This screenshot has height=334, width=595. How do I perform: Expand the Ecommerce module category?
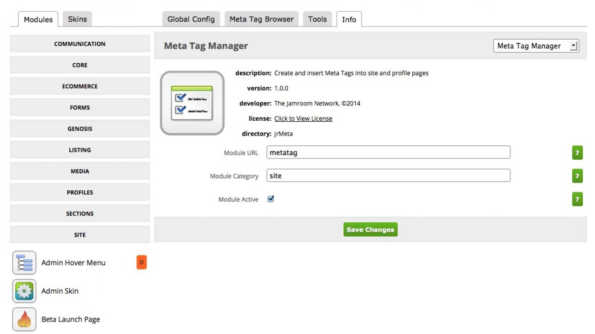(x=80, y=86)
